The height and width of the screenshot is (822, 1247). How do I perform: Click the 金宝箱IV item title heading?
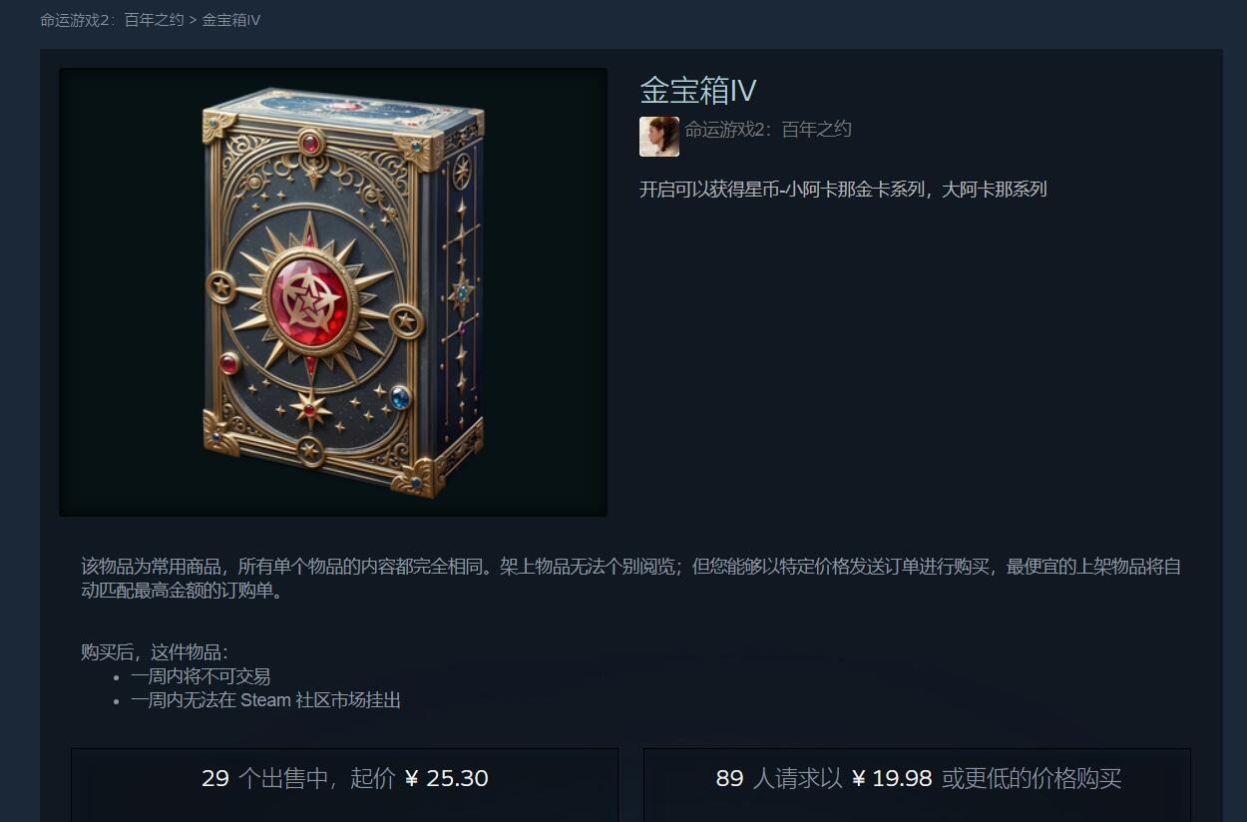tap(698, 91)
